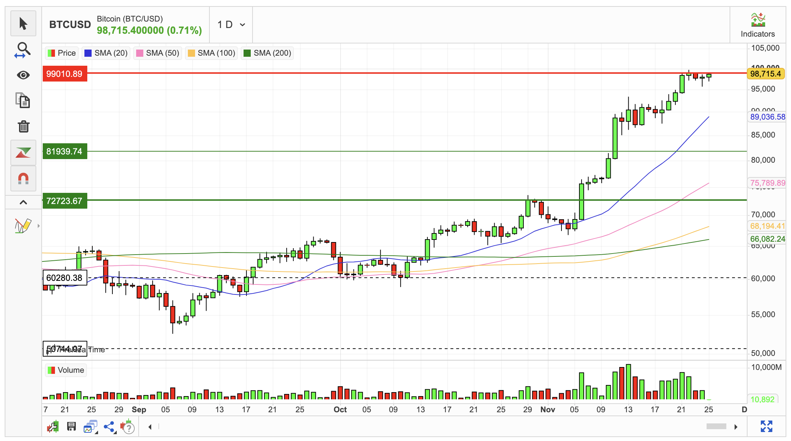Click the Sep label on the time axis
The image size is (791, 441).
point(139,410)
